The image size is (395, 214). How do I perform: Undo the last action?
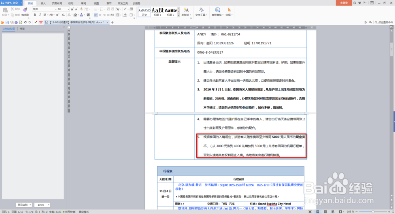pyautogui.click(x=25, y=23)
